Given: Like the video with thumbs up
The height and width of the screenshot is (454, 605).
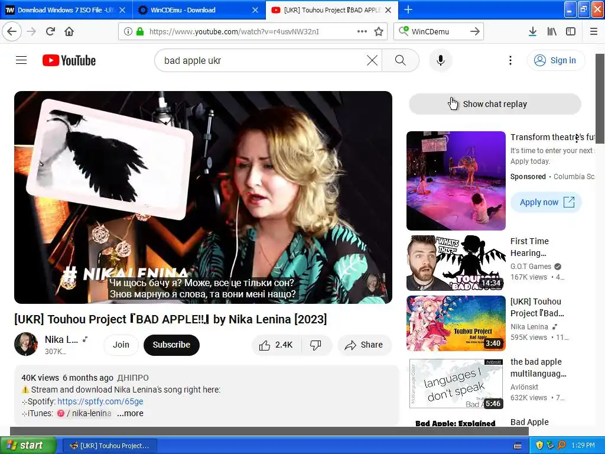Looking at the screenshot, I should [277, 345].
